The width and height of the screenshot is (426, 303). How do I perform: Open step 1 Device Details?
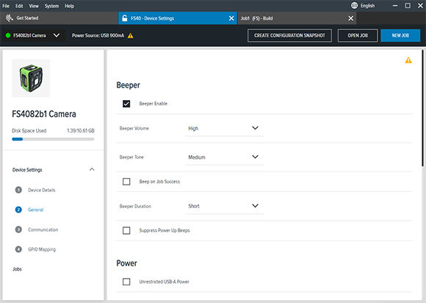click(42, 190)
